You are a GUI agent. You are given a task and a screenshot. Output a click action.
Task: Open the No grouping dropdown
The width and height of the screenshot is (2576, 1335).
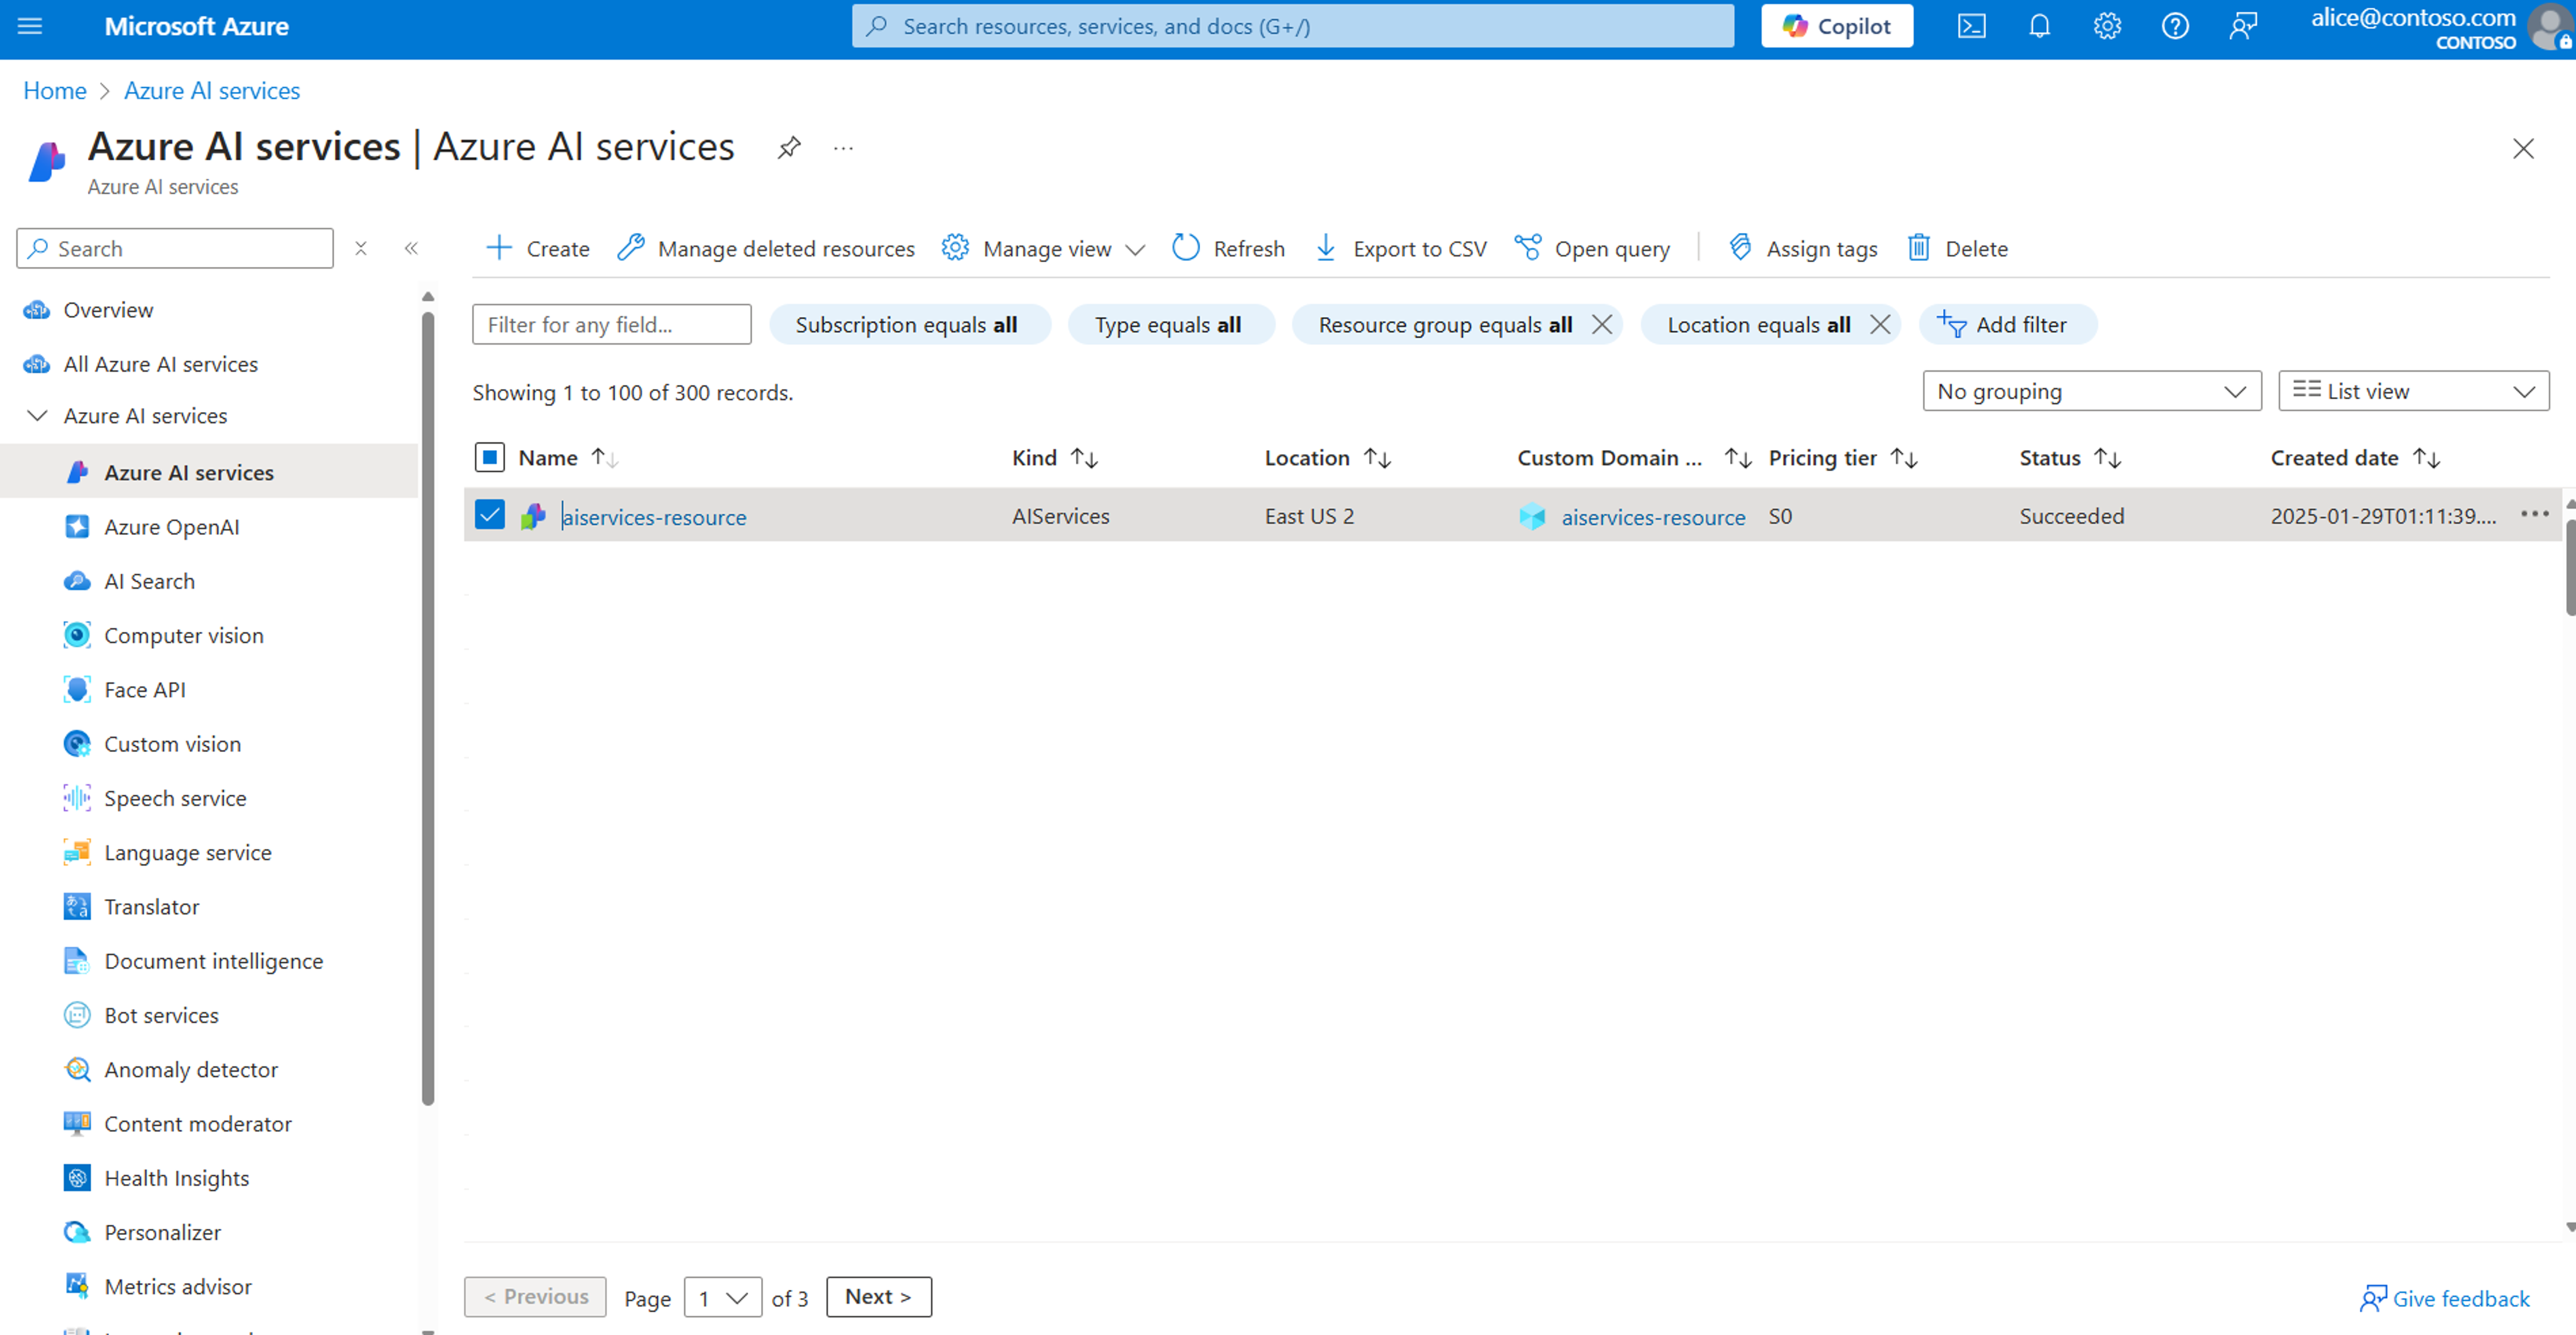2091,391
